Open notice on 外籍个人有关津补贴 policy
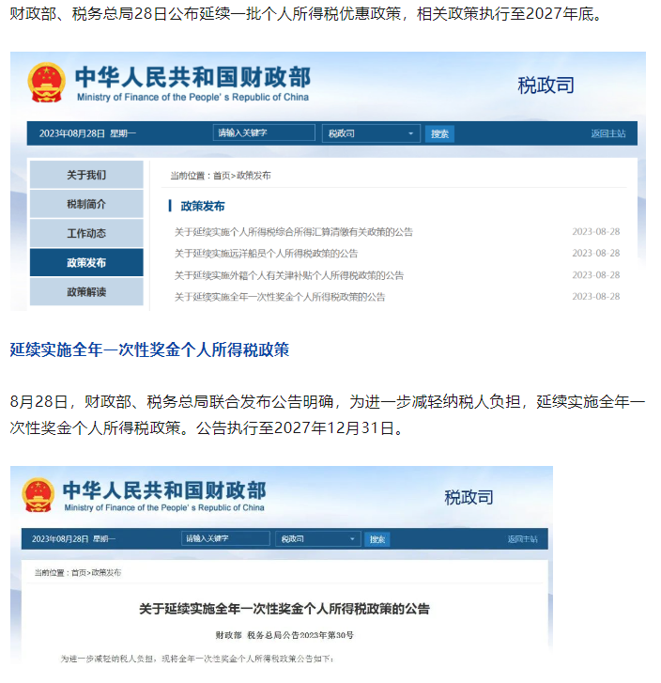 (x=288, y=275)
